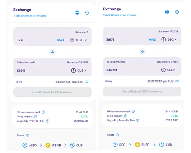Invert price of bLEO per CUB
191x153 pixels.
click(87, 82)
